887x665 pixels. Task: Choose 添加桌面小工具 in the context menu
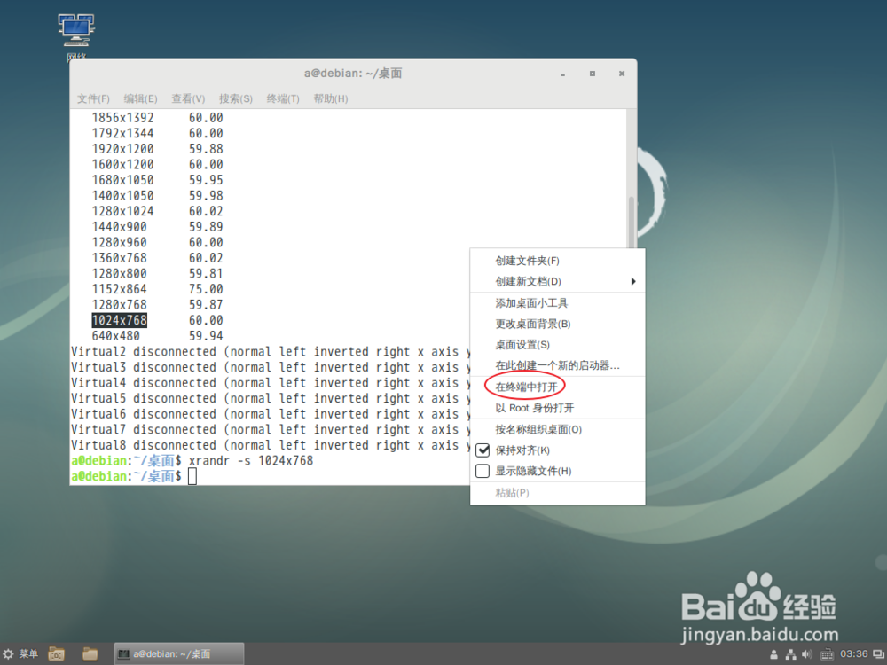[557, 303]
